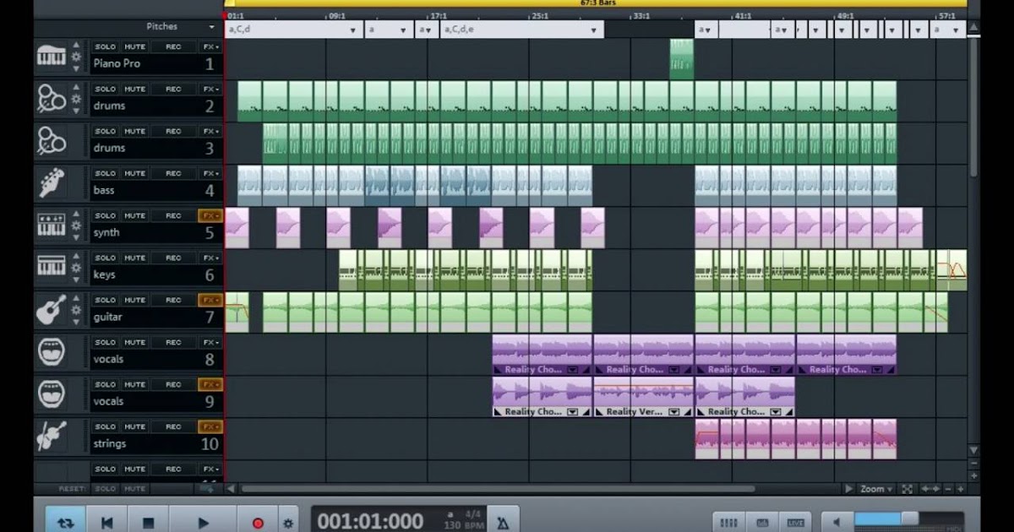
Task: Open the FX menu on vocals track 9
Action: coord(210,384)
